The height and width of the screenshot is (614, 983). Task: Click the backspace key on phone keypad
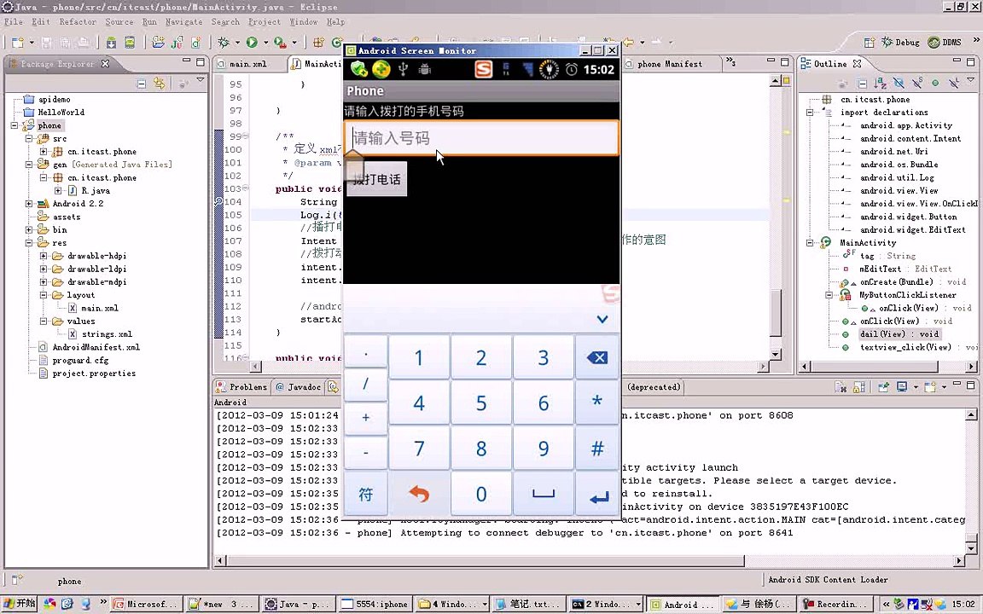tap(596, 358)
